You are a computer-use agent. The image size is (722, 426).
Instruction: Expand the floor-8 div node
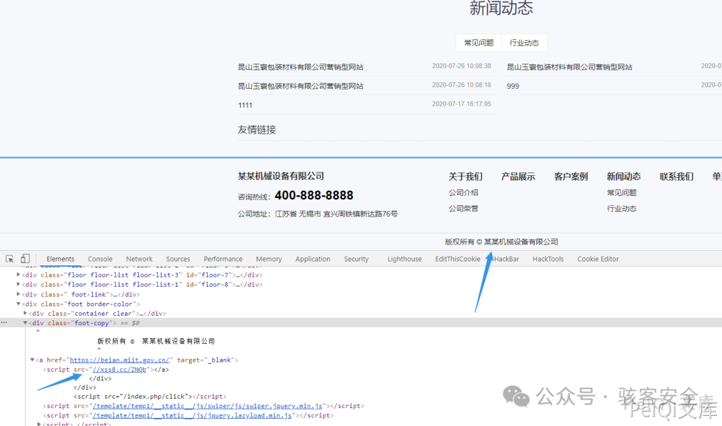tap(19, 284)
